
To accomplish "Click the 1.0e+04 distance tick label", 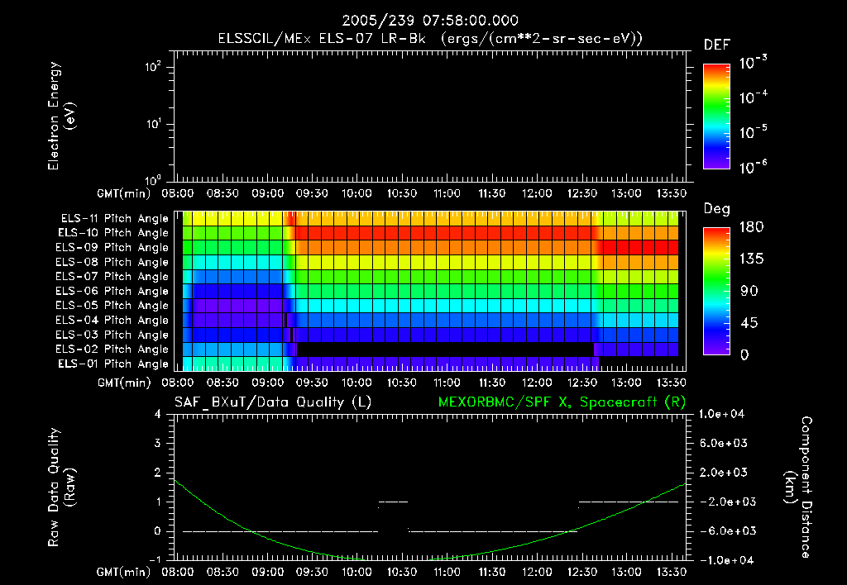I will click(x=721, y=414).
